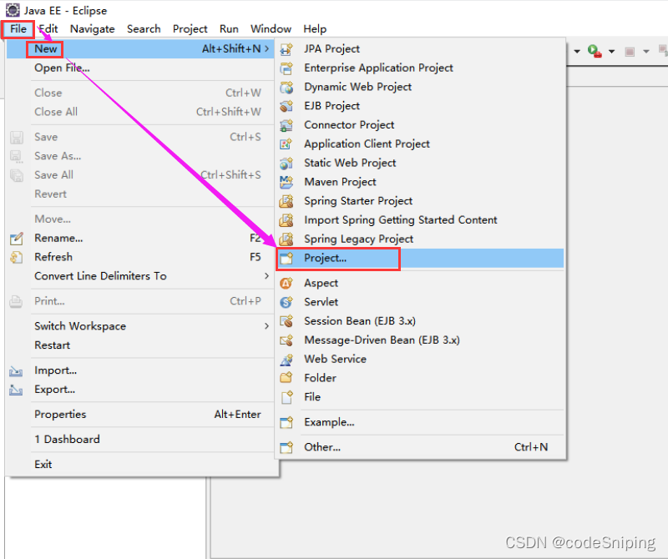The height and width of the screenshot is (559, 668).
Task: Open the Project menu in menu bar
Action: tap(190, 29)
